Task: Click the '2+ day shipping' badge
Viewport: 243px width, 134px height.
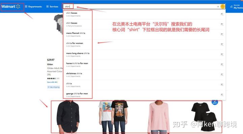Action: pyautogui.click(x=53, y=87)
